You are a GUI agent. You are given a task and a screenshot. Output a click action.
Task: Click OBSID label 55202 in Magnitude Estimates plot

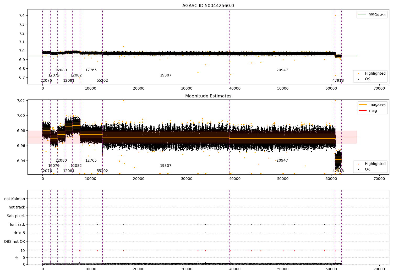click(102, 171)
